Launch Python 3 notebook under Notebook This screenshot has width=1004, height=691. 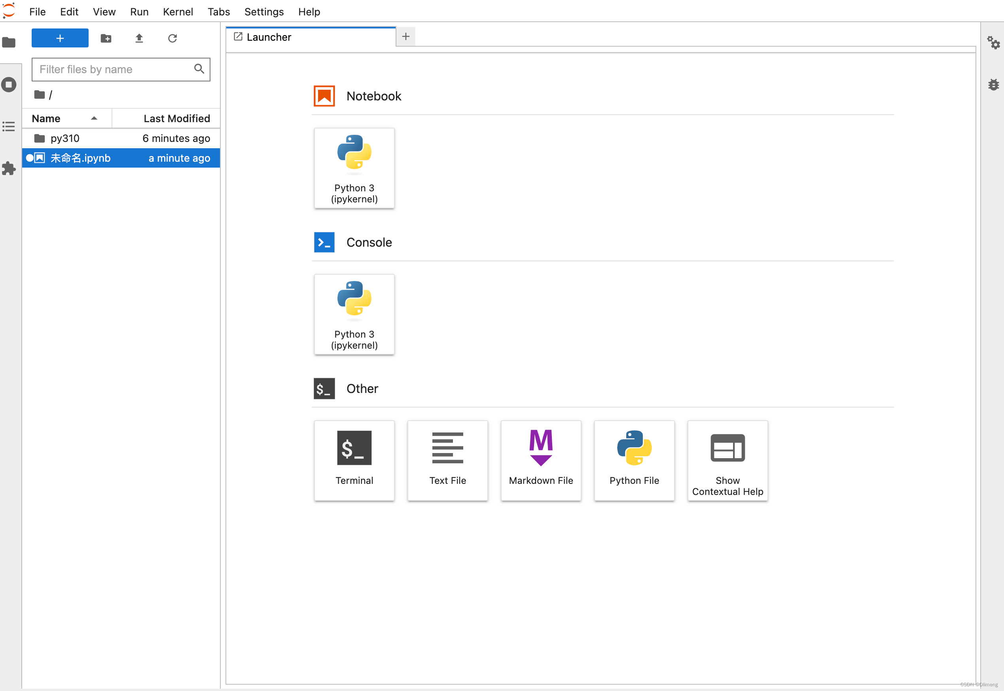click(x=354, y=168)
